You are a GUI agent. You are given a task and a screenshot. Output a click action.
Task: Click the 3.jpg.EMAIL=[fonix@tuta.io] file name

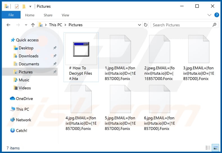coord(199,73)
